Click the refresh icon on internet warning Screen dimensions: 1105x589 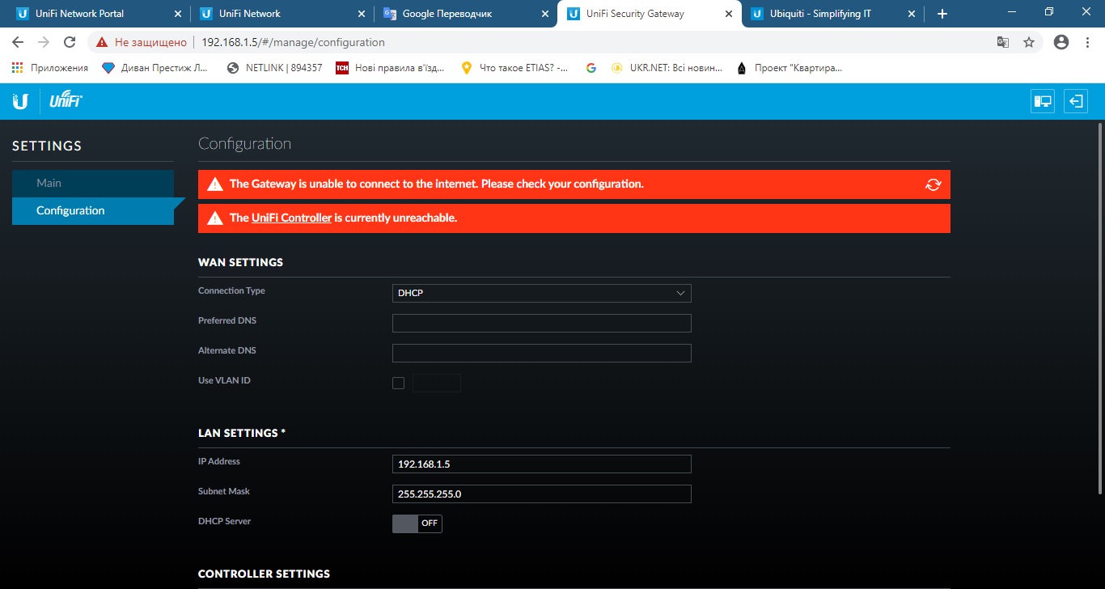(934, 184)
